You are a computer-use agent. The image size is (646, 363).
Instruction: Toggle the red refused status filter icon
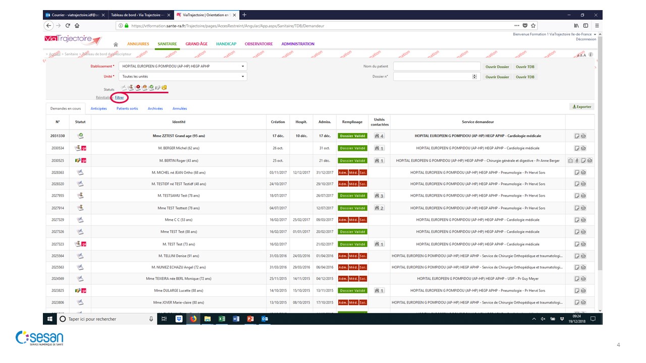point(137,88)
